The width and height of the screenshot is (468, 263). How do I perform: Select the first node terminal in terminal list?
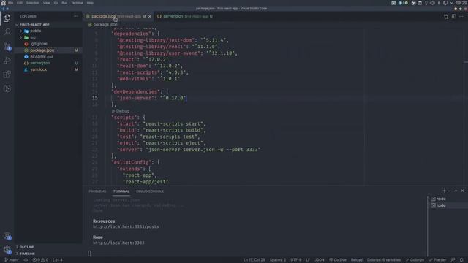click(448, 199)
